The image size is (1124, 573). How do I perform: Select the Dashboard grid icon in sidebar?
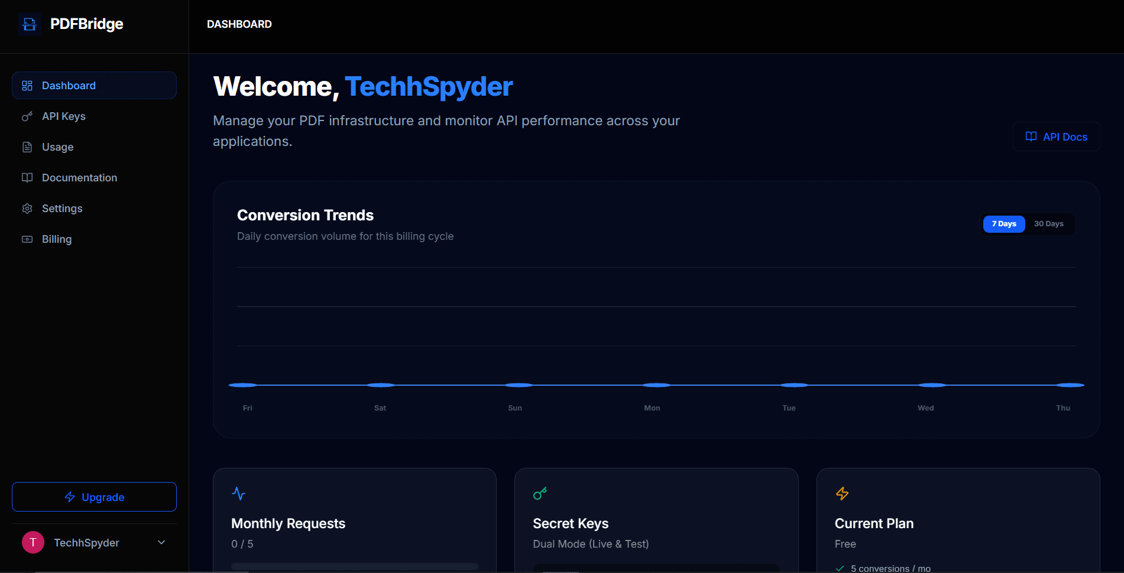click(x=27, y=85)
